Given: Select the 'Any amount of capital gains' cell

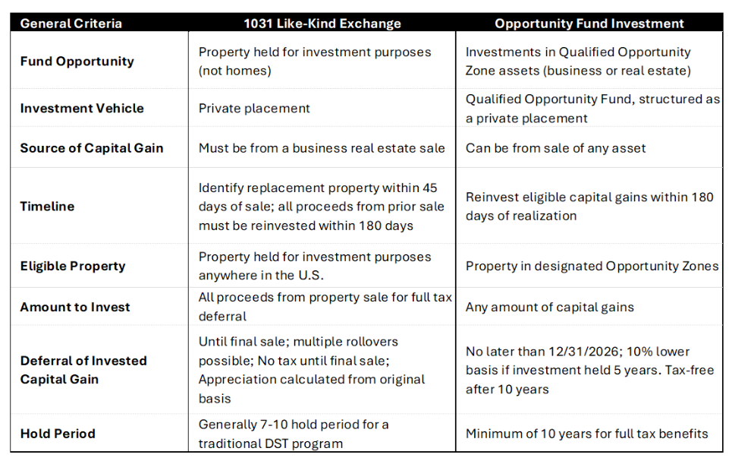Looking at the screenshot, I should pyautogui.click(x=549, y=307).
